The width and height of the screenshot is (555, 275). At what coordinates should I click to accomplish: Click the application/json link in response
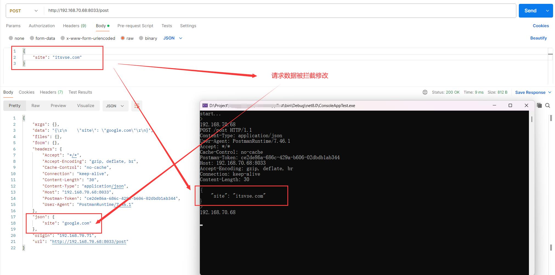click(104, 186)
